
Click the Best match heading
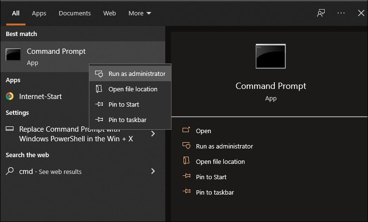tap(21, 34)
